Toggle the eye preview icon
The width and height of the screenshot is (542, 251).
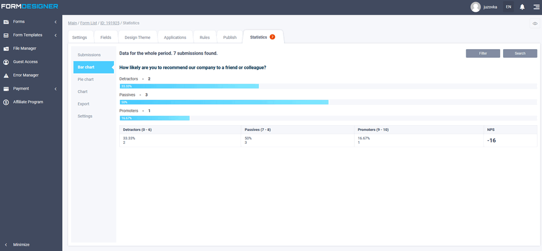(535, 23)
